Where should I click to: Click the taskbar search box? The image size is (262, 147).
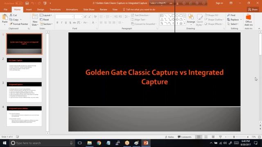[x=42, y=143]
